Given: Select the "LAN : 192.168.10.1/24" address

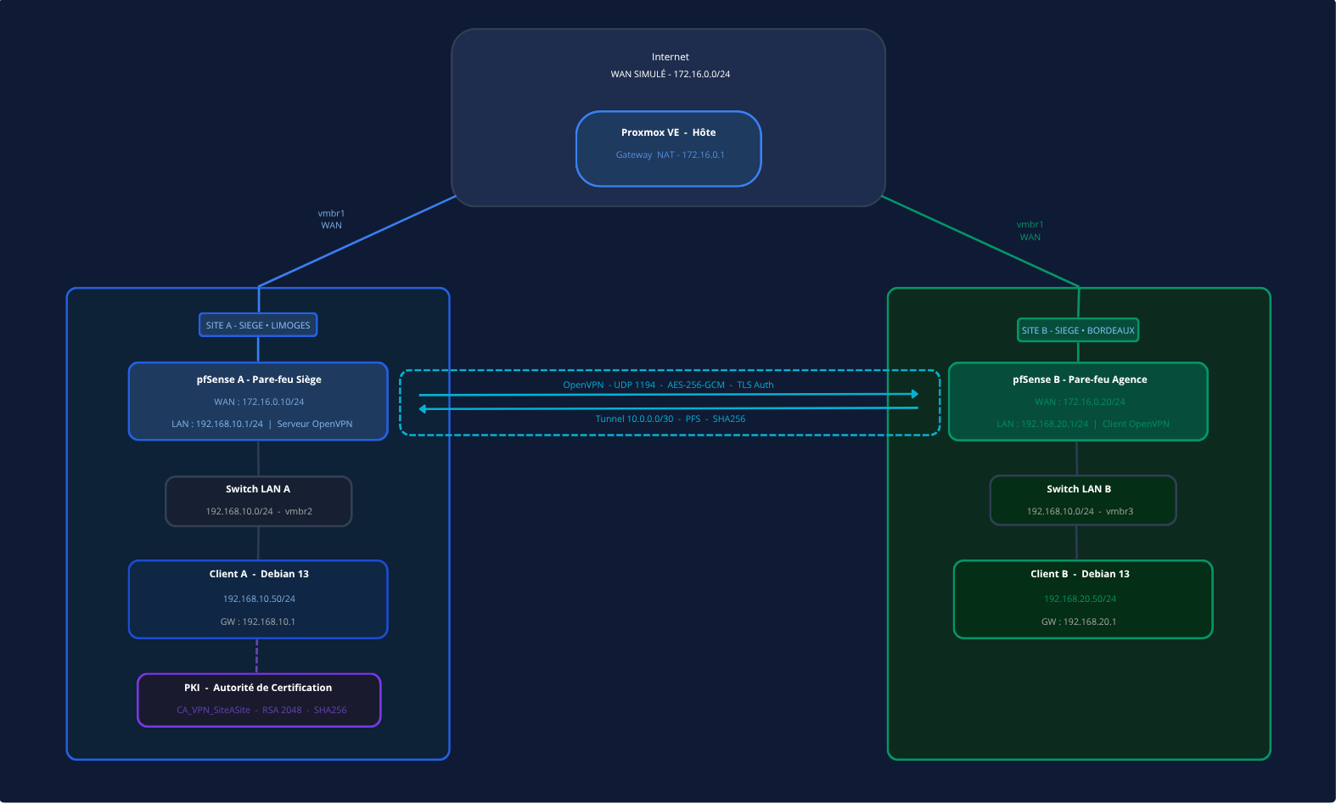Looking at the screenshot, I should tap(217, 424).
